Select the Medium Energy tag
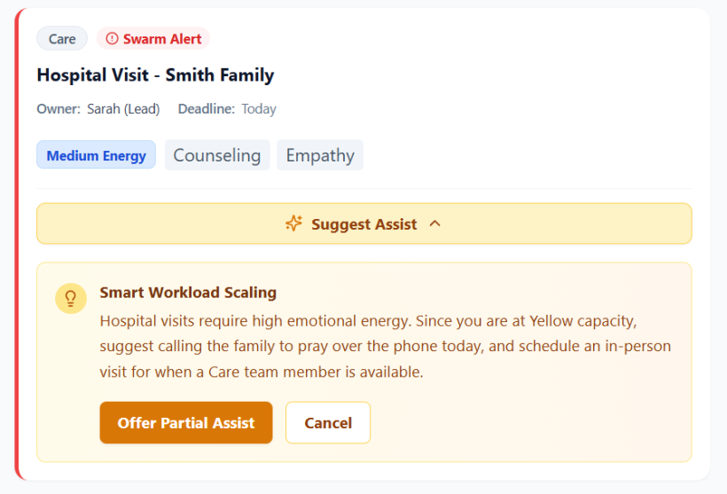This screenshot has width=727, height=494. coord(96,155)
